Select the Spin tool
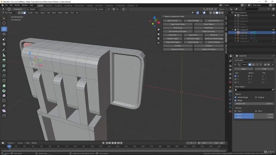276x155 pixels. click(4, 91)
